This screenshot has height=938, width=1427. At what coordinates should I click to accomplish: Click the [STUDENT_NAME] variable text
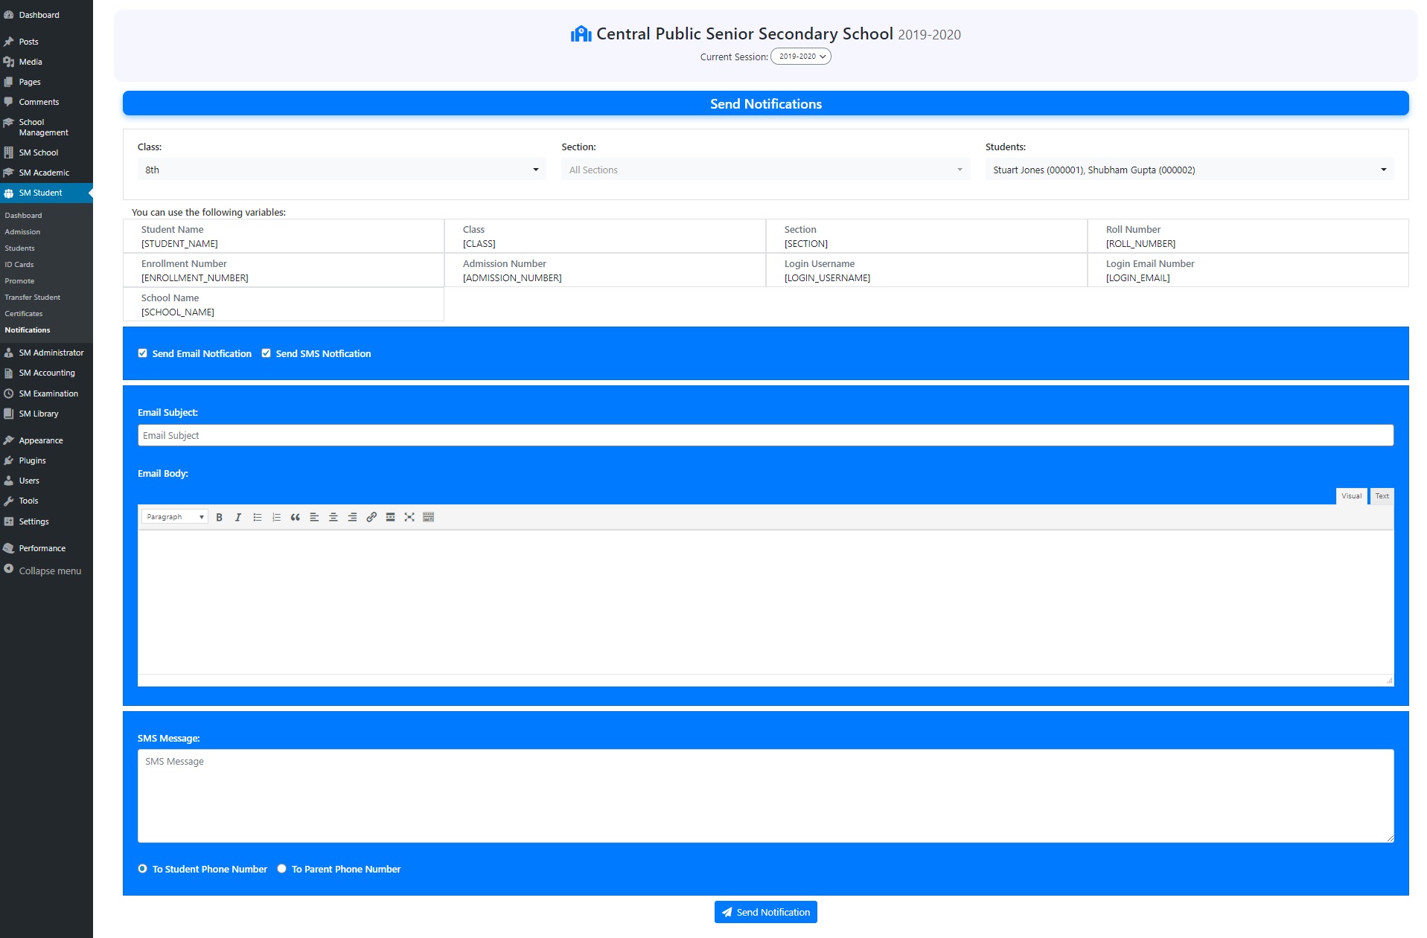click(x=179, y=244)
